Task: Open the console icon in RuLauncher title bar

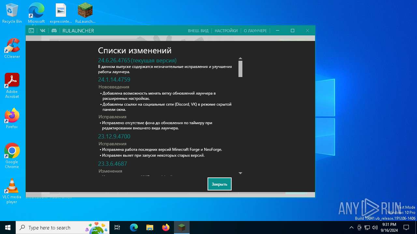Action: [31, 31]
